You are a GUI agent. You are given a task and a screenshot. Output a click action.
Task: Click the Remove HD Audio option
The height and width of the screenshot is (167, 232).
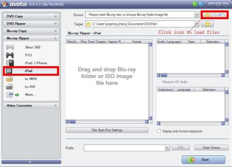coord(175,82)
